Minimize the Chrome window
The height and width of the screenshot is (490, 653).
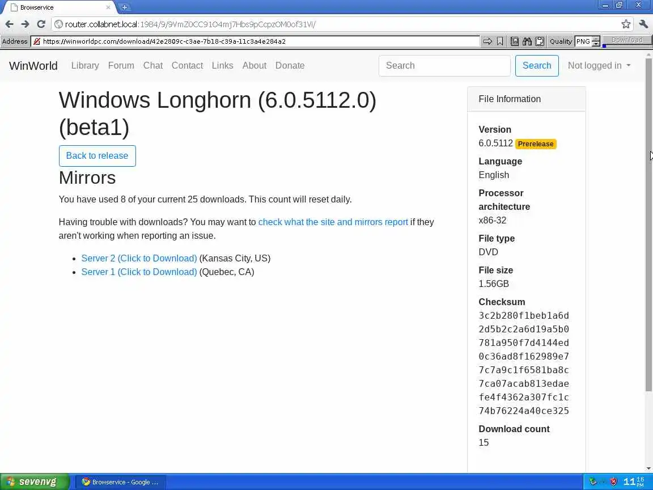pos(605,6)
